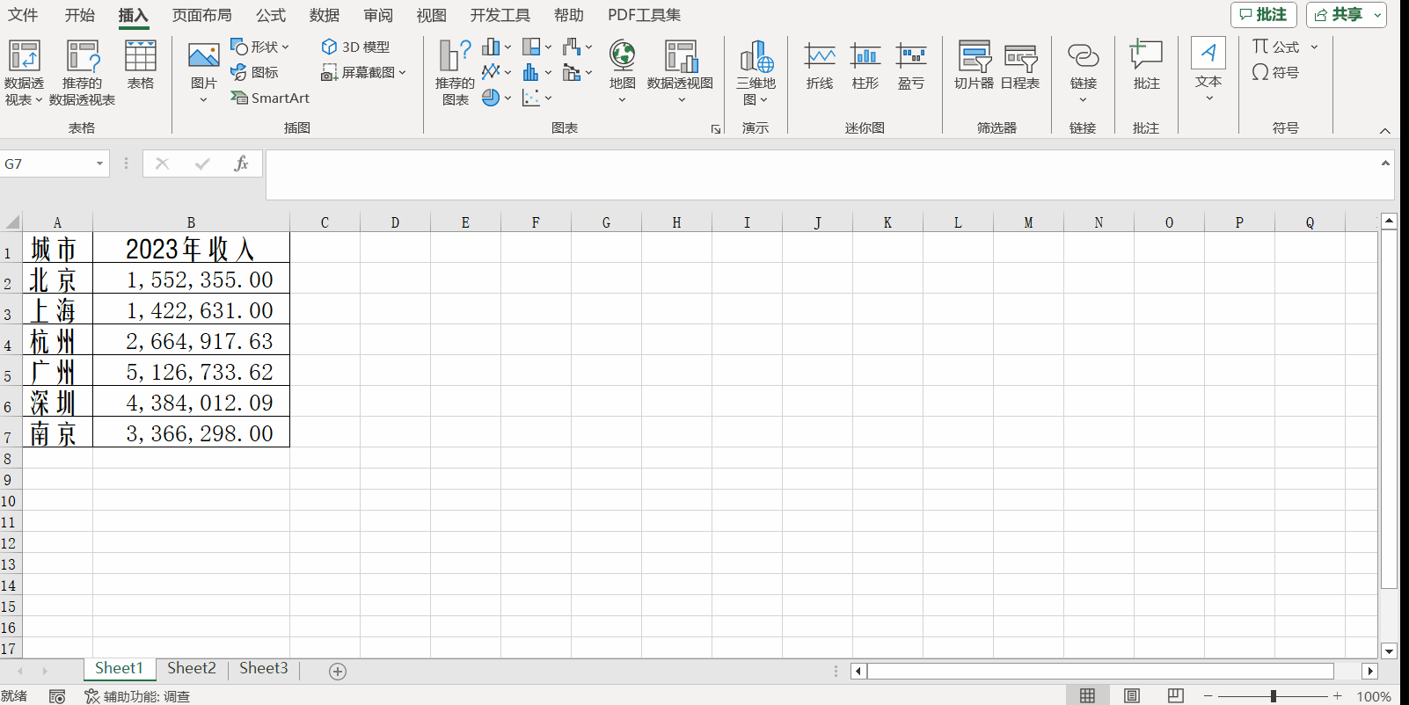Add a 日程表 timeline filter
Image resolution: width=1409 pixels, height=705 pixels.
coord(1020,65)
